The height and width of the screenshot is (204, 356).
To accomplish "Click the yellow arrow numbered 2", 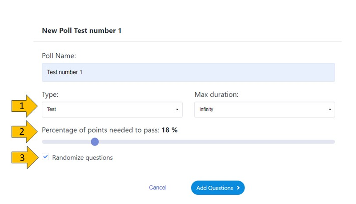I will (25, 132).
